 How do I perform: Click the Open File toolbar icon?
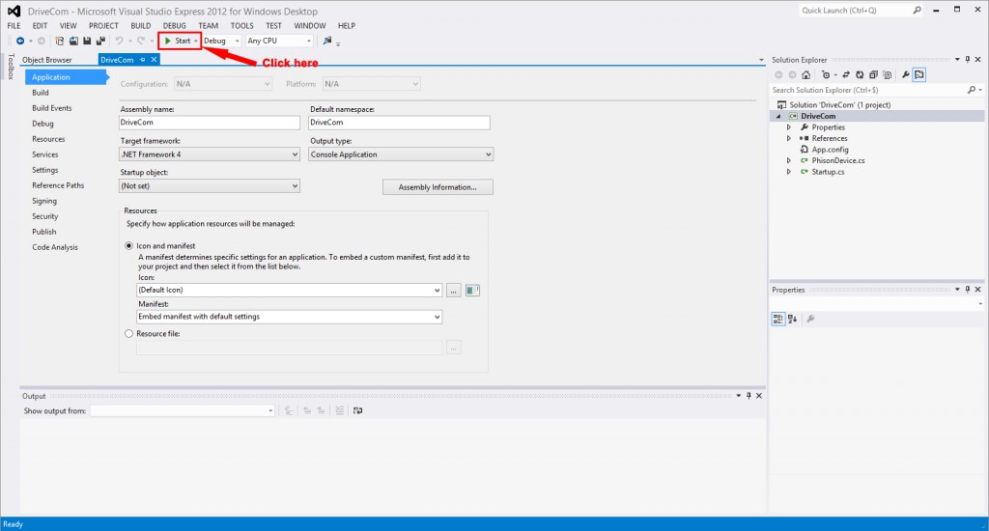coord(73,41)
